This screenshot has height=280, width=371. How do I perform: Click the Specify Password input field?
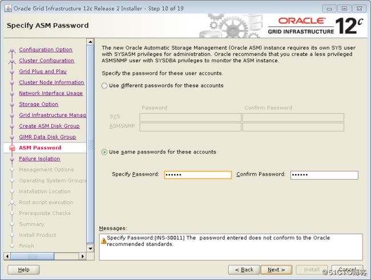point(198,175)
